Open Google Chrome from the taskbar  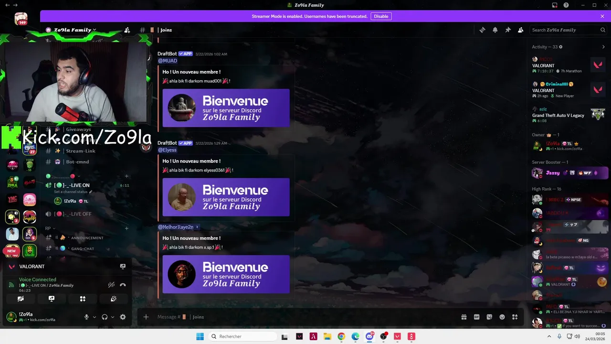(x=341, y=336)
